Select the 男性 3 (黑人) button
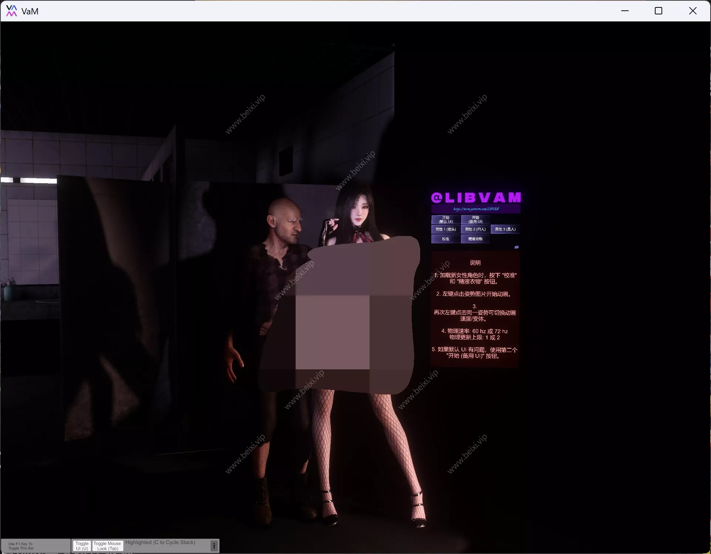Viewport: 711px width, 554px height. pos(505,229)
